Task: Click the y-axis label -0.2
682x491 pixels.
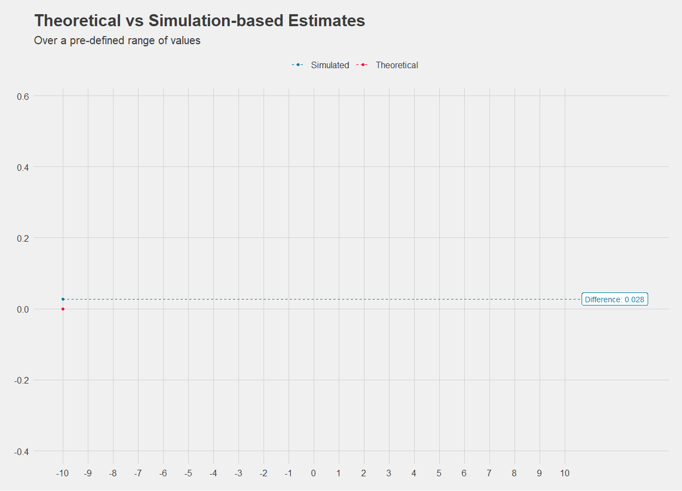Action: [x=21, y=380]
